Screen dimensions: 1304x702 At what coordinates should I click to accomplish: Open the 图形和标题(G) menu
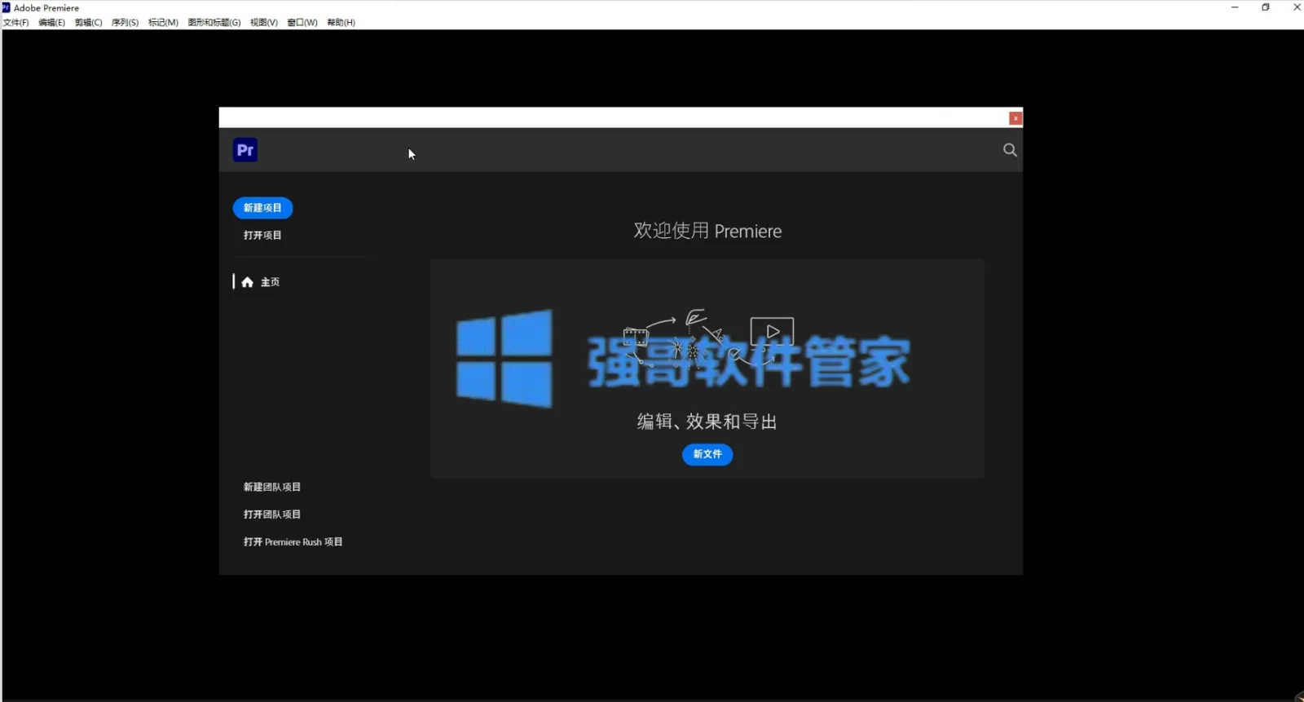[214, 23]
